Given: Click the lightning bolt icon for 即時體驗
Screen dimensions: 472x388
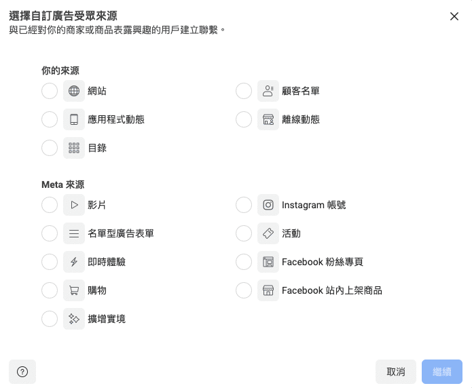Looking at the screenshot, I should [74, 262].
